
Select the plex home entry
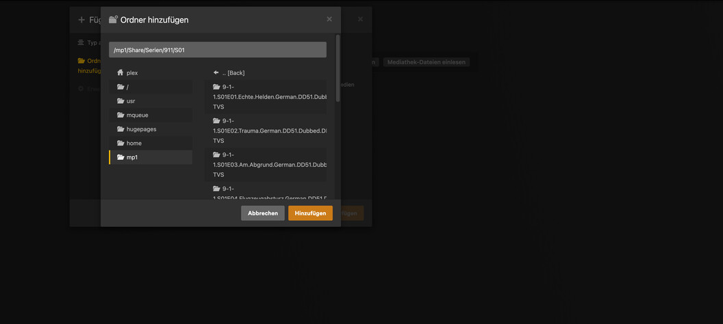coord(151,72)
